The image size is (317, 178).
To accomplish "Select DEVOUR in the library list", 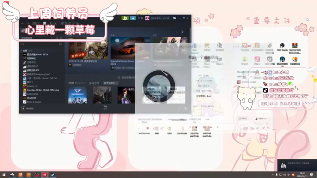I will (29, 98).
